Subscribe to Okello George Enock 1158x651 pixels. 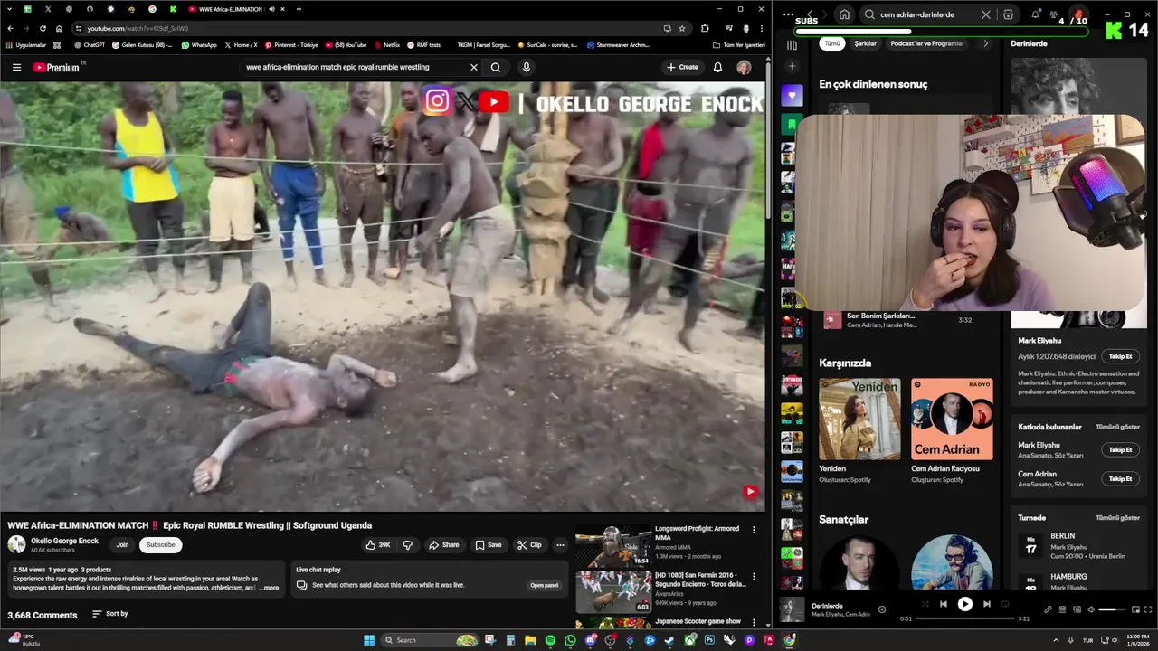coord(160,544)
